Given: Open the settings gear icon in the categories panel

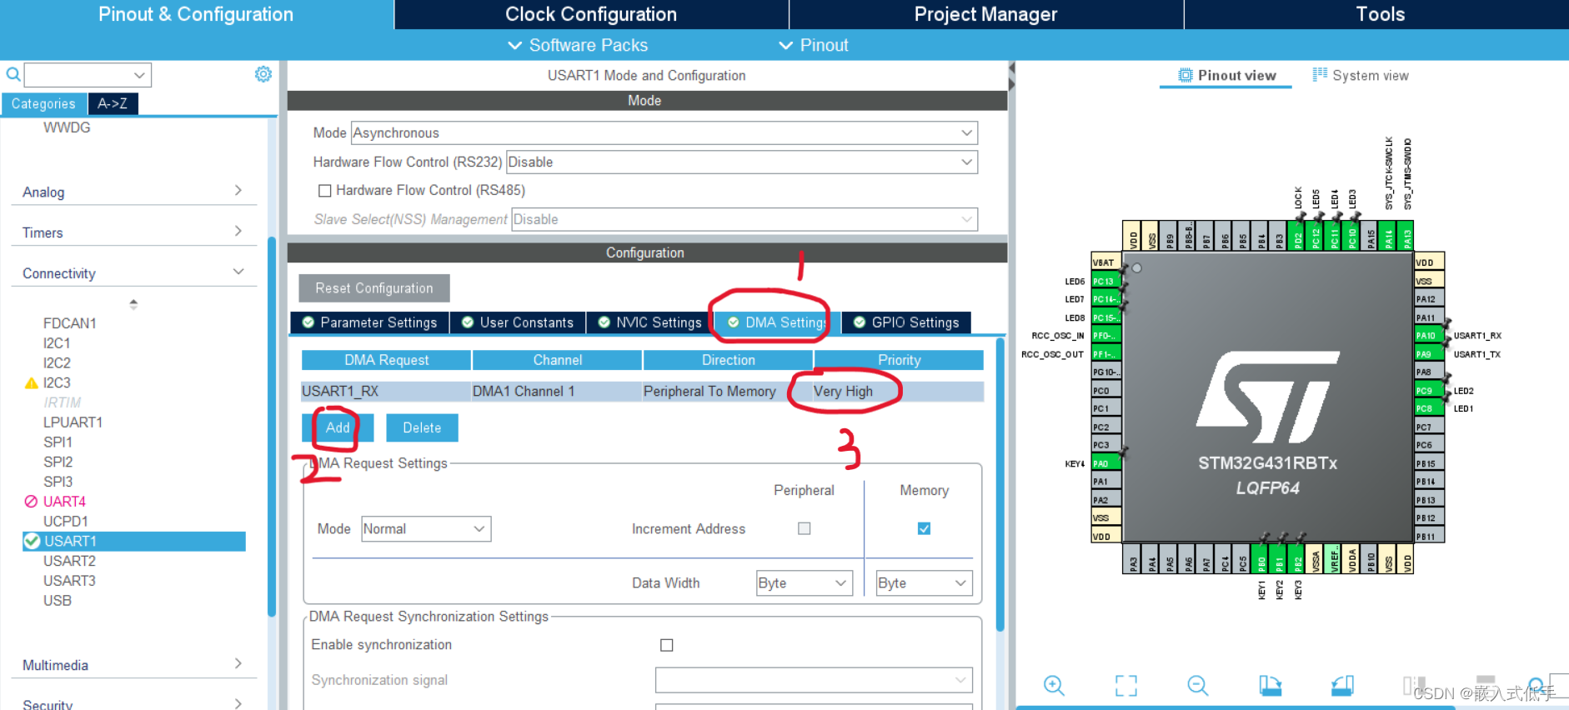Looking at the screenshot, I should click(x=263, y=74).
